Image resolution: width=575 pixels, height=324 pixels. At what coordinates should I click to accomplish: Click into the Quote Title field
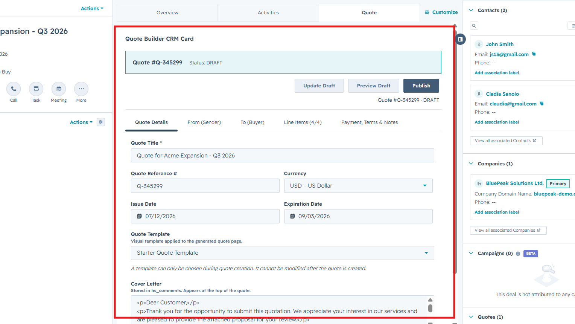click(x=283, y=156)
